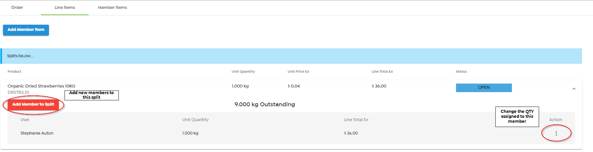Open the Member Items tab
This screenshot has height=152, width=593.
click(x=113, y=8)
